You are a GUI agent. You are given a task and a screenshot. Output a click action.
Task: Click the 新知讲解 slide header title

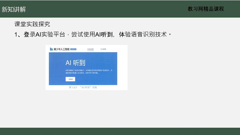(x=14, y=9)
